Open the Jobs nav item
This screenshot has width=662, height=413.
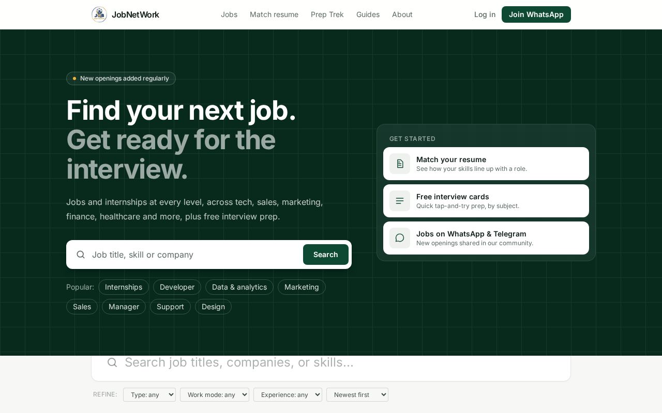[x=229, y=14]
